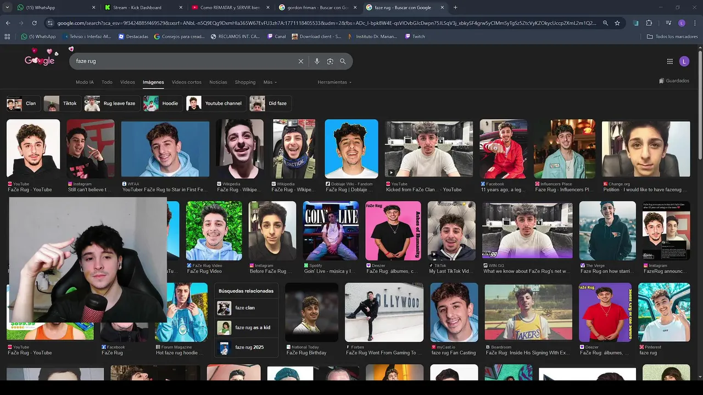This screenshot has height=395, width=703.
Task: Open RECLAMOS INT. CA... bookmark
Action: click(235, 36)
